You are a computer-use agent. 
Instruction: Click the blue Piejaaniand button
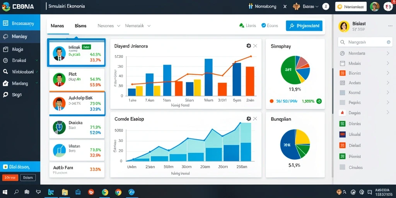pyautogui.click(x=304, y=26)
